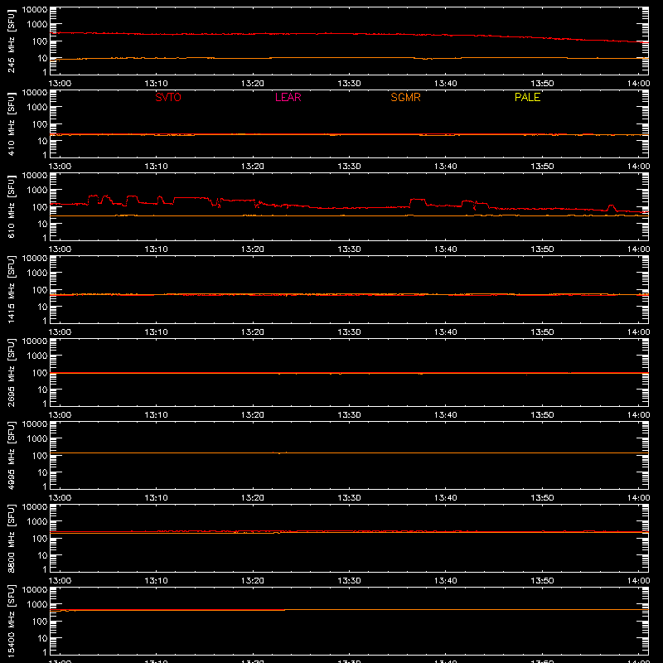This screenshot has height=663, width=663.
Task: Select the 1415 MHz [SFU] axis title
Action: (11, 289)
